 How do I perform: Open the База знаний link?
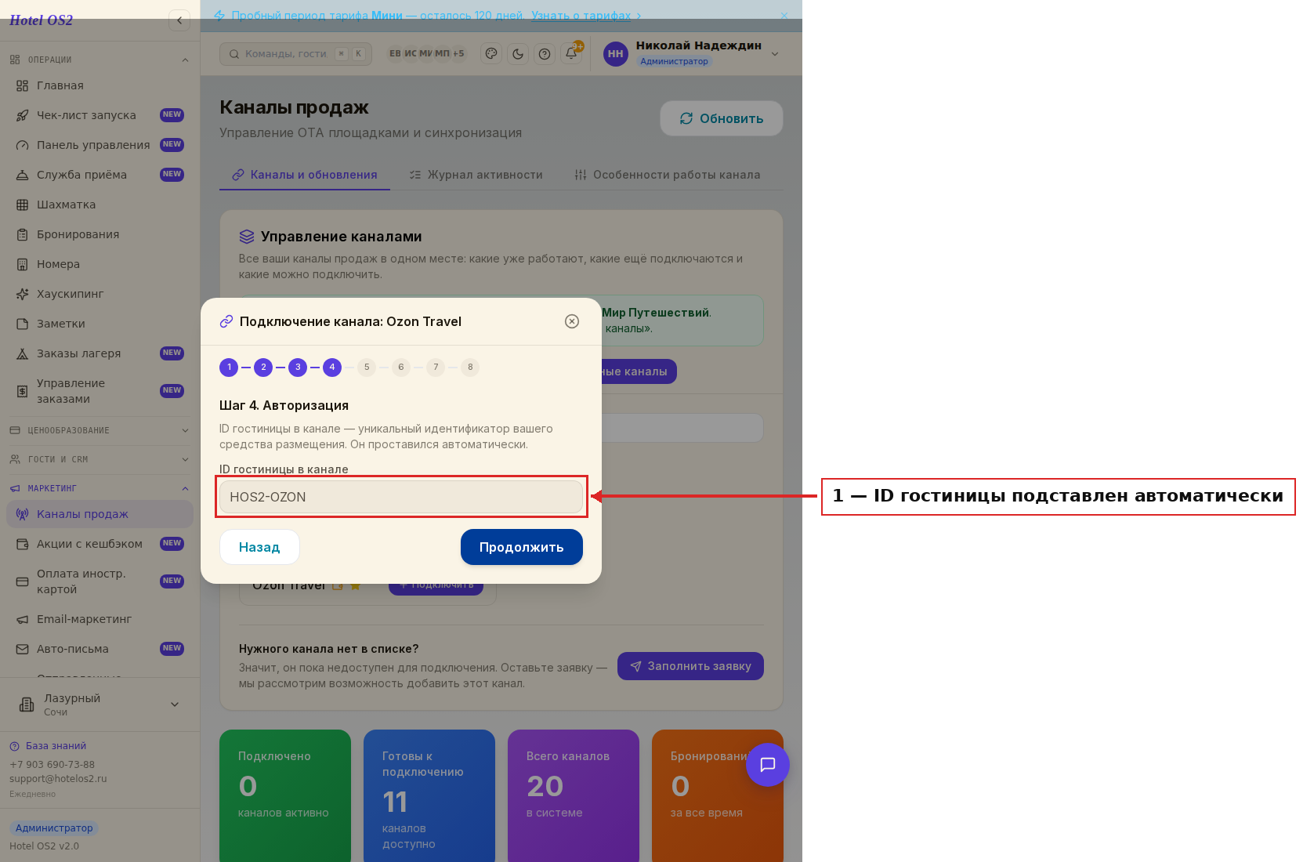[x=56, y=746]
